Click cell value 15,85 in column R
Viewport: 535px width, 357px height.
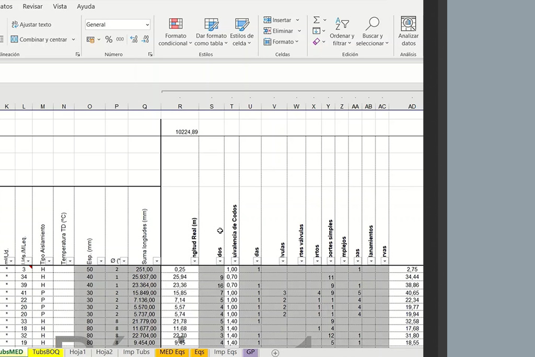[x=180, y=293]
